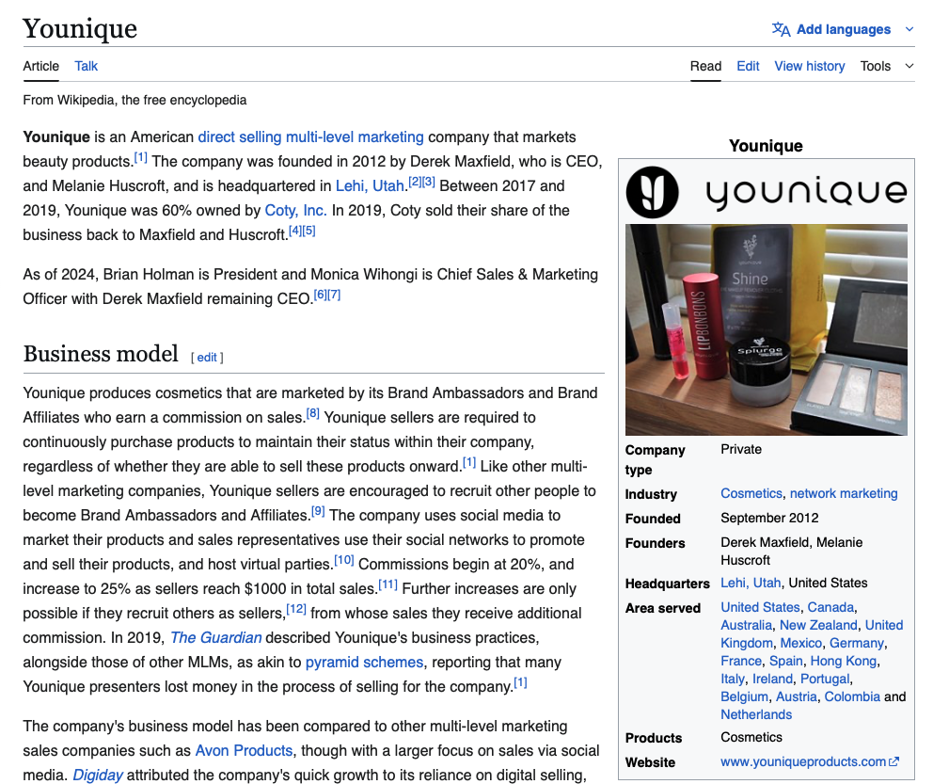Image resolution: width=933 pixels, height=784 pixels.
Task: Follow the pyramid schemes link
Action: (x=364, y=662)
